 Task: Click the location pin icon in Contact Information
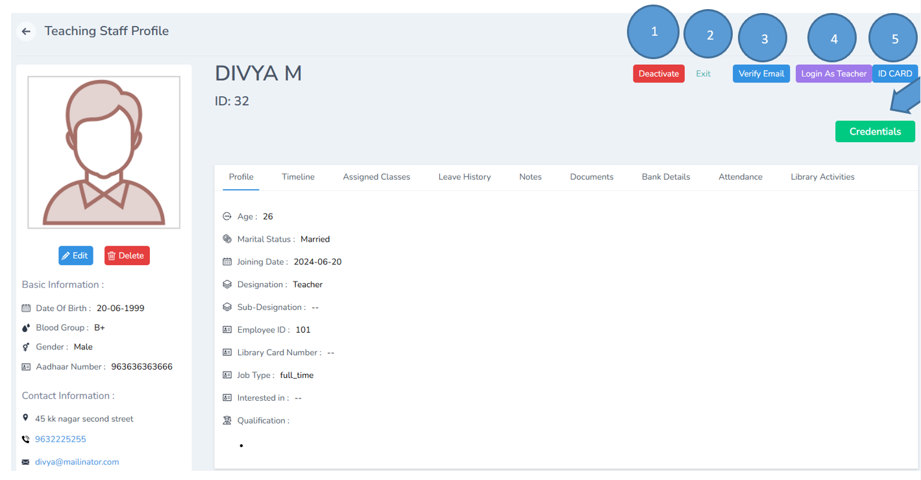pyautogui.click(x=25, y=418)
